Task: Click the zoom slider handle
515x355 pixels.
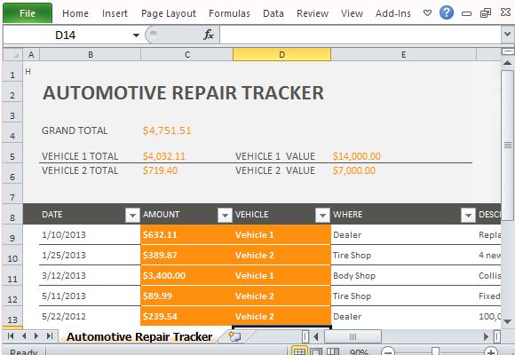Action: (435, 351)
